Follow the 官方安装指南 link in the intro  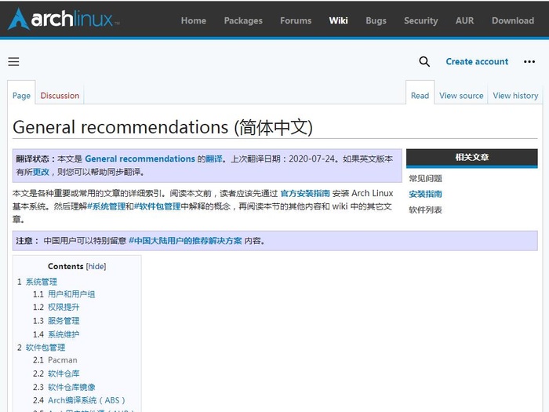tap(305, 193)
